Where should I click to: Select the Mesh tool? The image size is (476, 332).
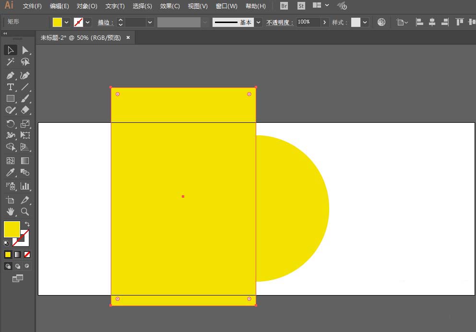(11, 161)
